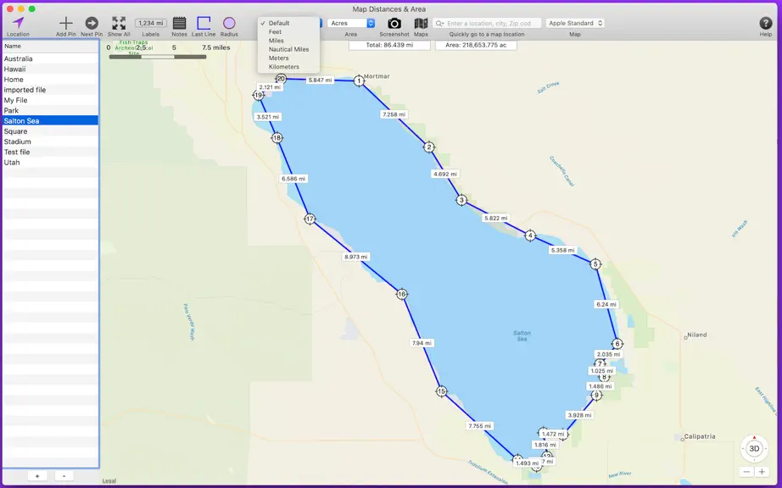This screenshot has width=782, height=488.
Task: Click the 6.24 mi distance label
Action: tap(606, 304)
